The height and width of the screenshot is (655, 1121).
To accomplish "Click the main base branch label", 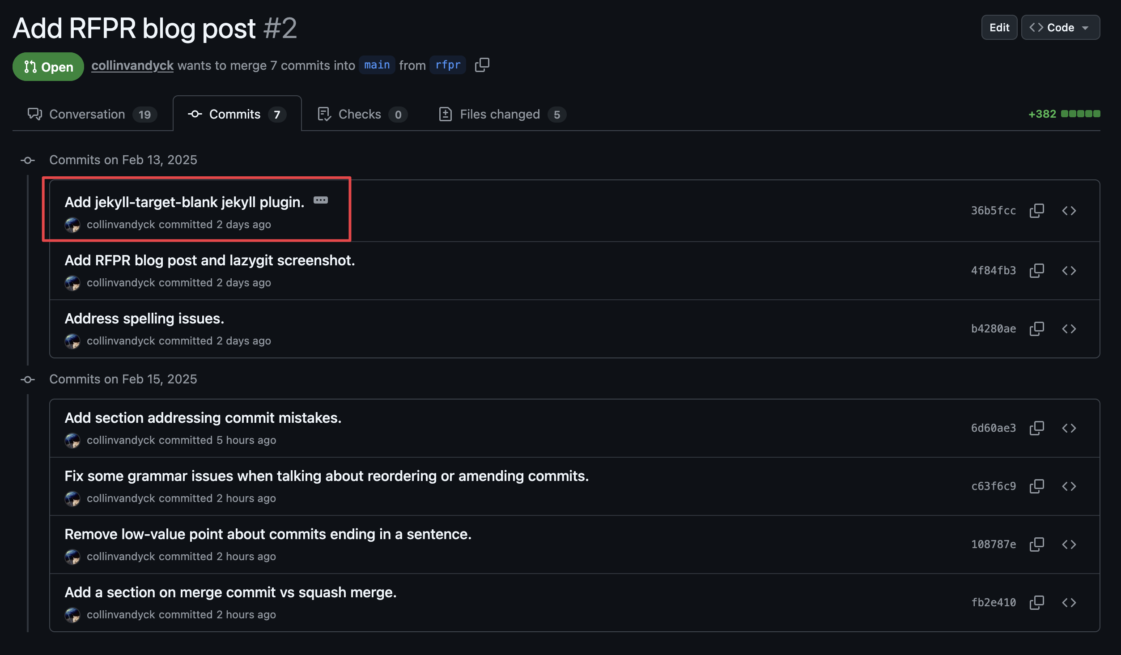I will click(377, 65).
